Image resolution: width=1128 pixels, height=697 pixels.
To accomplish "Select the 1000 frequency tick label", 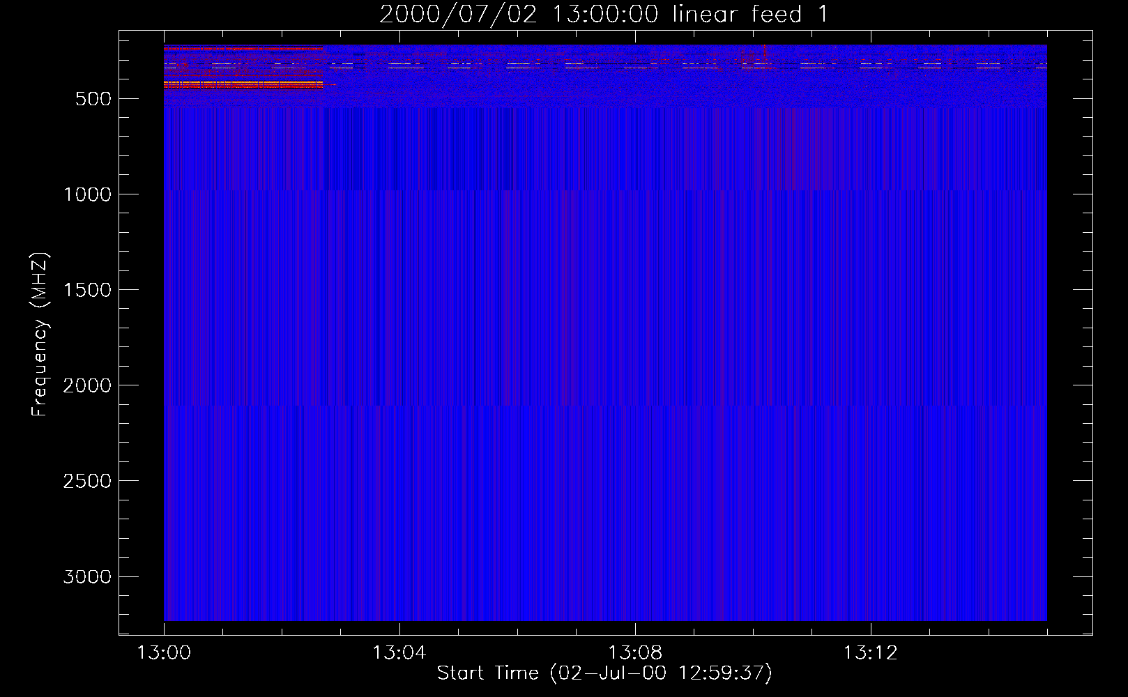I will (x=87, y=194).
